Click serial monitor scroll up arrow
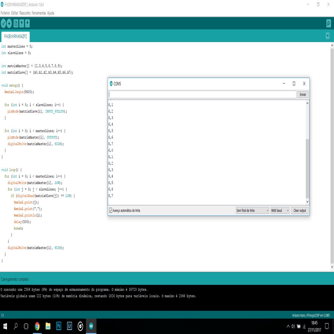This screenshot has width=334, height=334. [307, 103]
